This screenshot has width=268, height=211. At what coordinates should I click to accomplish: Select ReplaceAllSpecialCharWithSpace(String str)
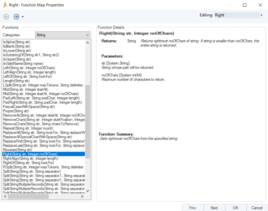[x=44, y=137]
